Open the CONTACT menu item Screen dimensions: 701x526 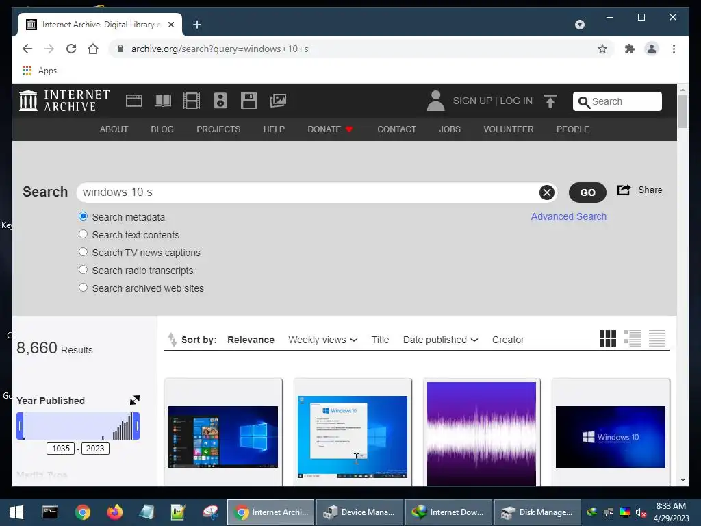tap(396, 129)
